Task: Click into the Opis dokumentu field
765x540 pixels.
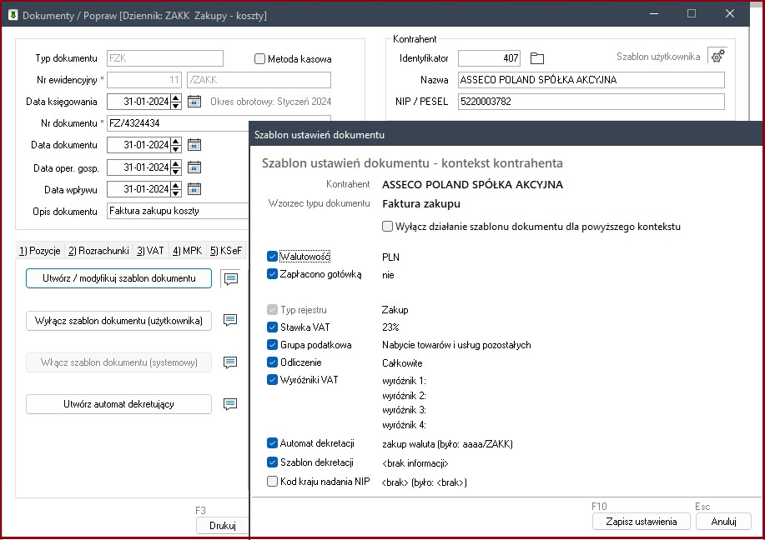Action: (177, 212)
